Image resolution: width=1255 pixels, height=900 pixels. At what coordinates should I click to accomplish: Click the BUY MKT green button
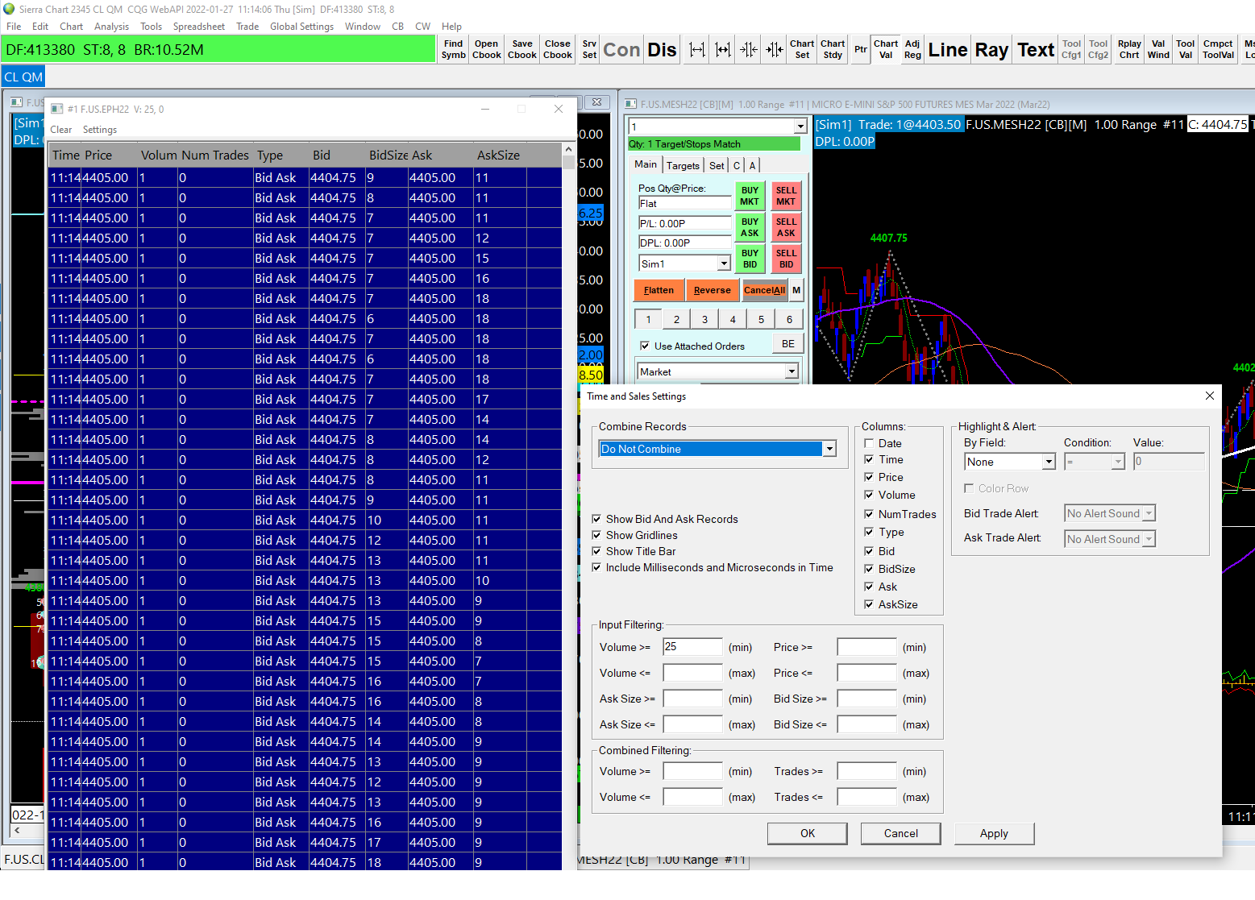point(750,196)
